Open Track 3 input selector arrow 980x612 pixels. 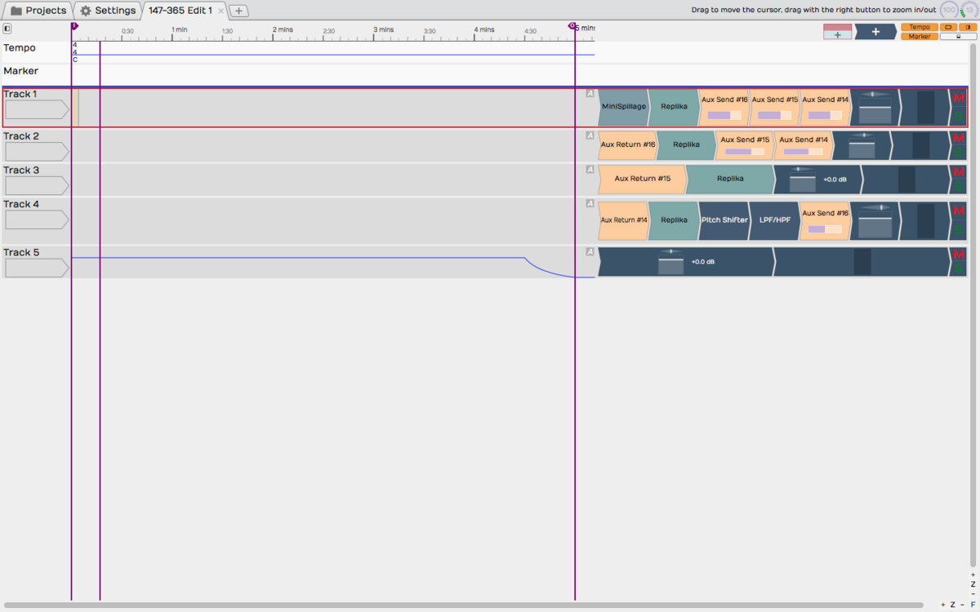[37, 185]
